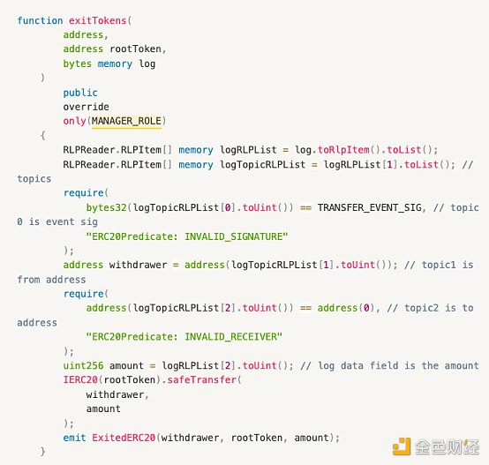Click the public visibility keyword
The height and width of the screenshot is (465, 489).
[x=80, y=93]
